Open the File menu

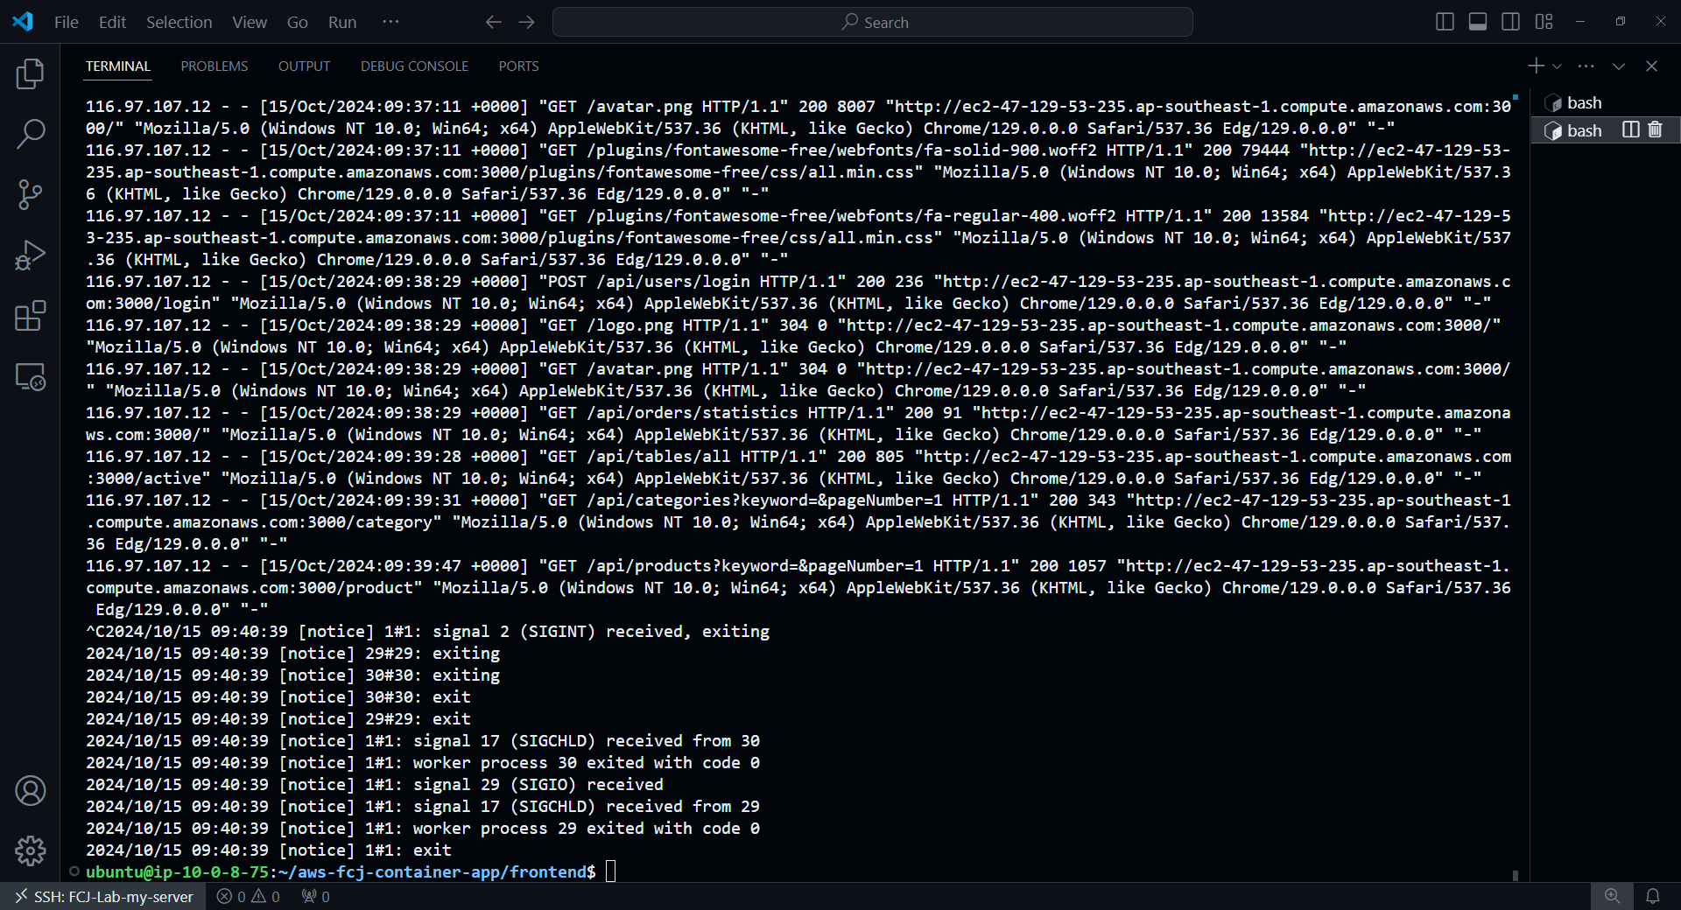click(x=67, y=22)
